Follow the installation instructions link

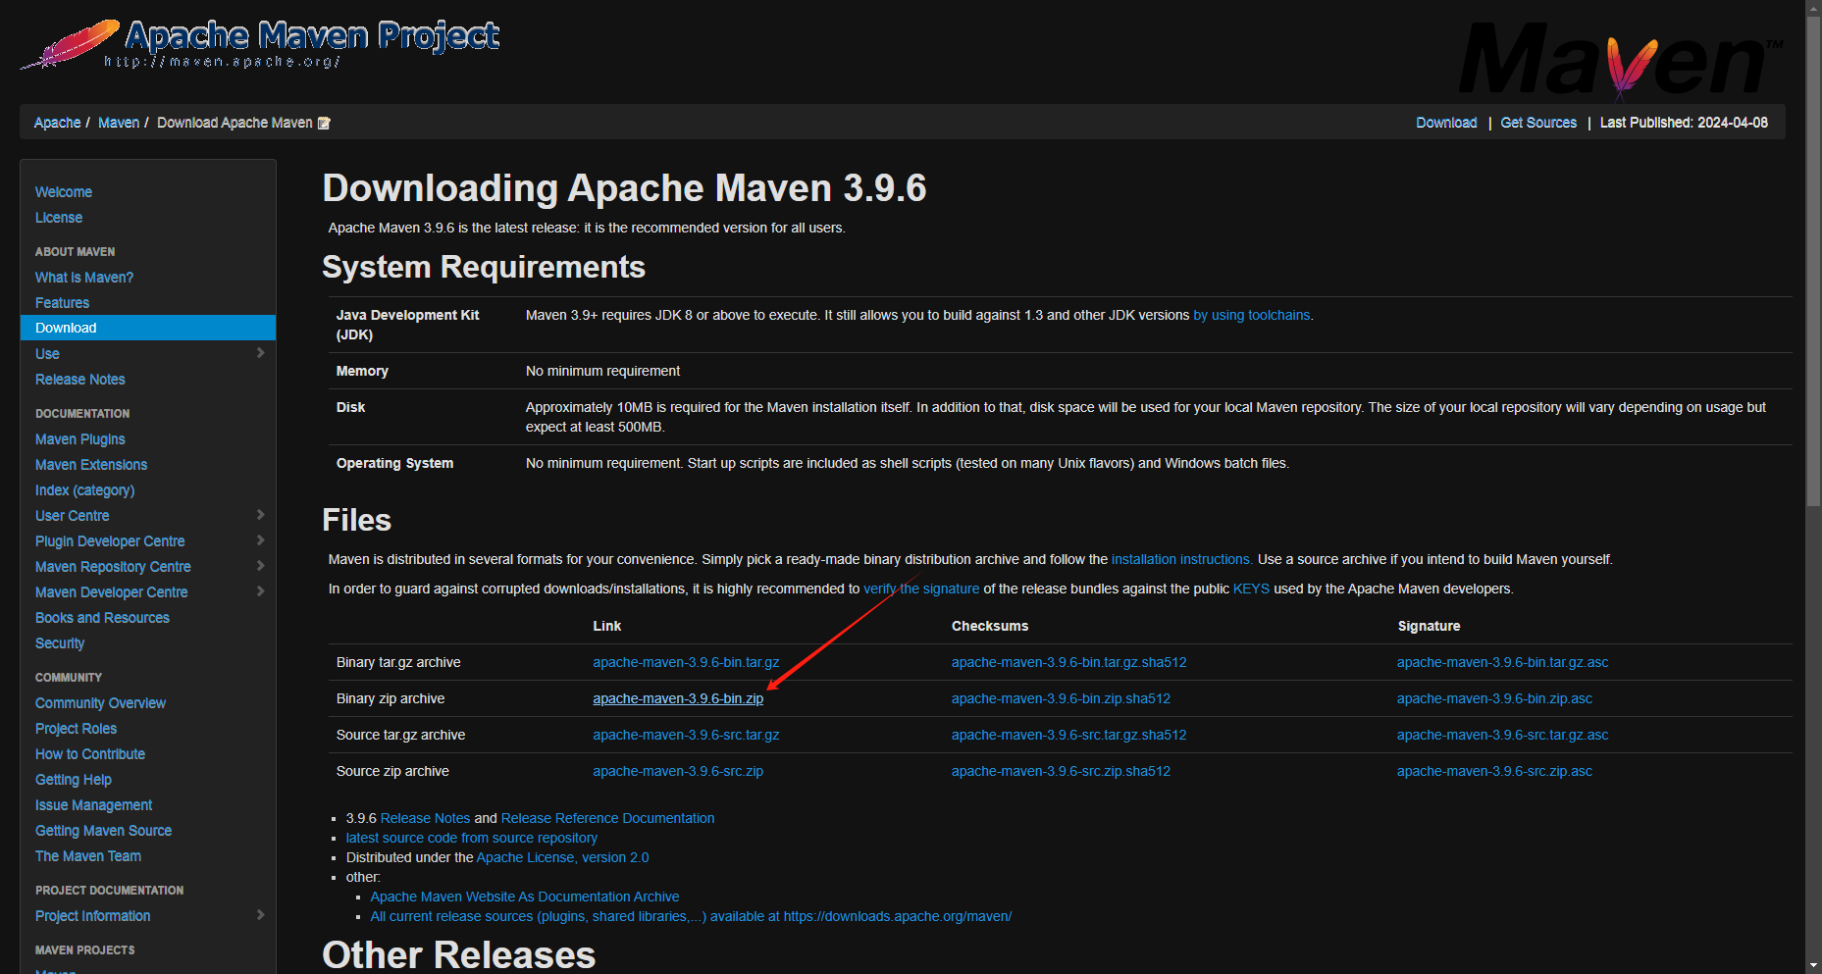click(1180, 559)
